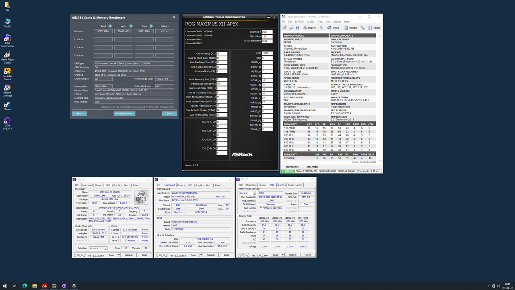Click the floppy save icon in Thaiphoon Burner
The image size is (515, 290).
[x=297, y=28]
